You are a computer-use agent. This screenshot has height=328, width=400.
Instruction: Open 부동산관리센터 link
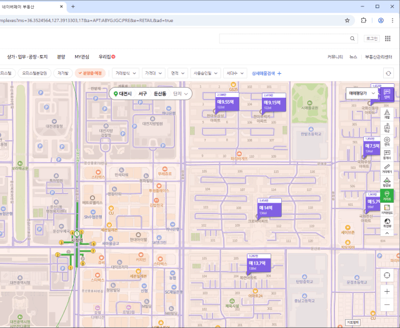[378, 57]
